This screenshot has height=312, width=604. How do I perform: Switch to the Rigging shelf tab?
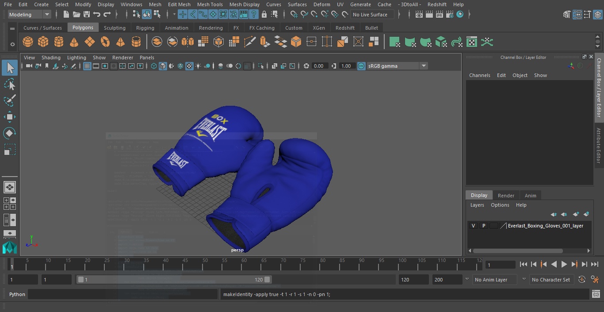click(x=145, y=28)
